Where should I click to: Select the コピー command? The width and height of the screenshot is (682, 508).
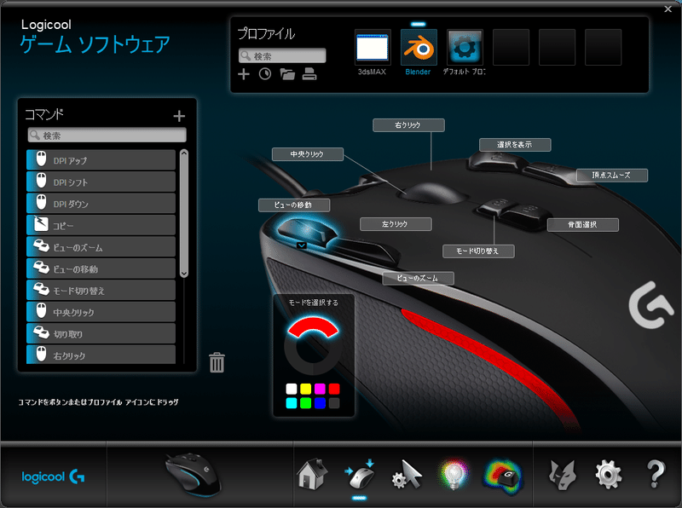101,225
